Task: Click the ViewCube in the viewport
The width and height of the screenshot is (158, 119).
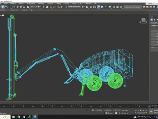Action: tap(143, 20)
